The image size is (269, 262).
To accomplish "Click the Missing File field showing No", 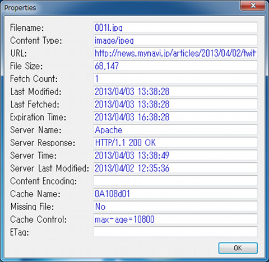I will click(x=175, y=206).
